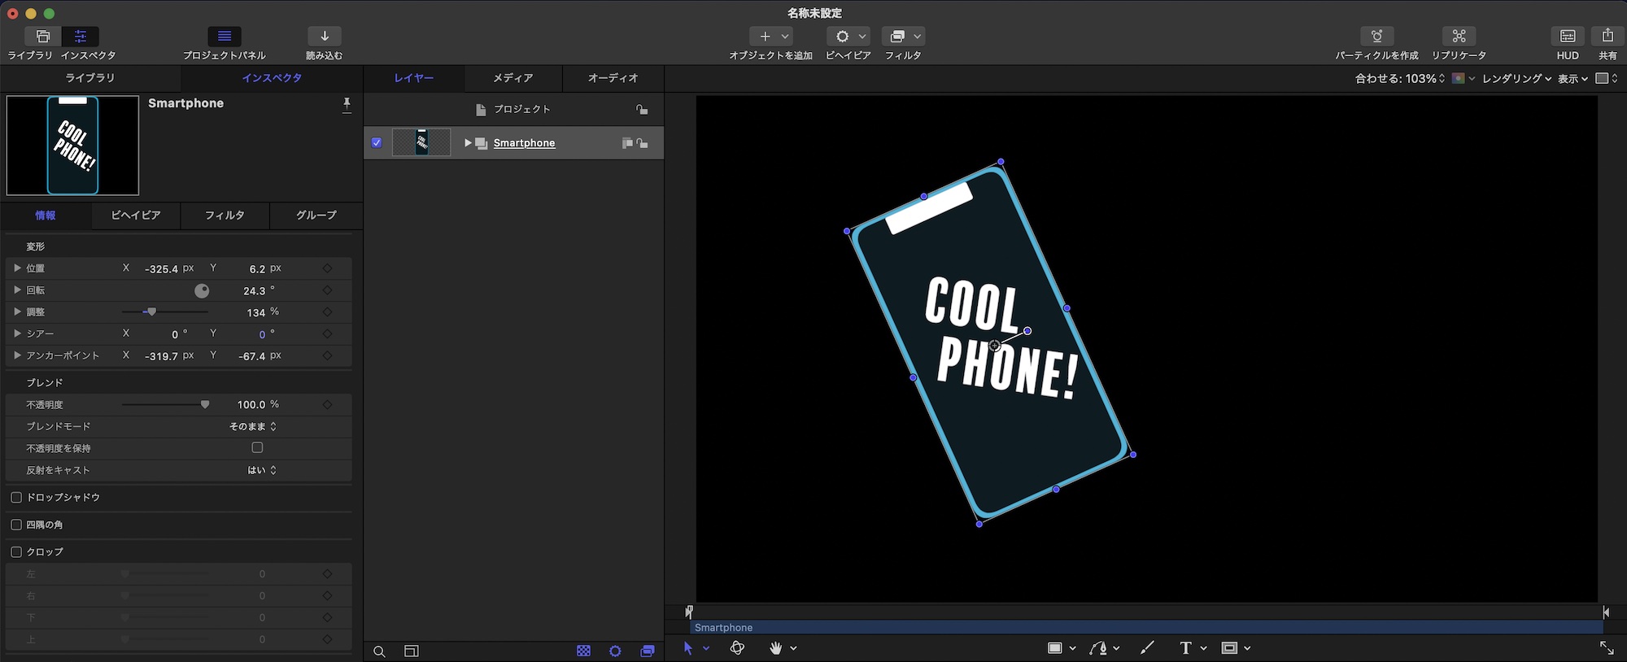The height and width of the screenshot is (662, 1627).
Task: Click the Import (読み込む) toolbar icon
Action: tap(324, 37)
